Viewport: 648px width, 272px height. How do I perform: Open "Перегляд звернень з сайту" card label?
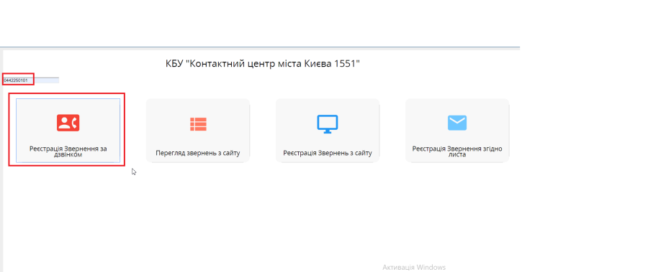[x=198, y=153]
